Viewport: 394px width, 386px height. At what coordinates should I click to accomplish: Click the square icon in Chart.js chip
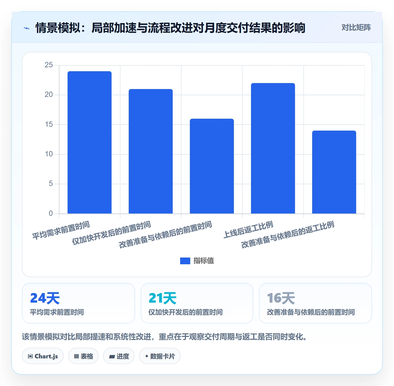coord(30,356)
